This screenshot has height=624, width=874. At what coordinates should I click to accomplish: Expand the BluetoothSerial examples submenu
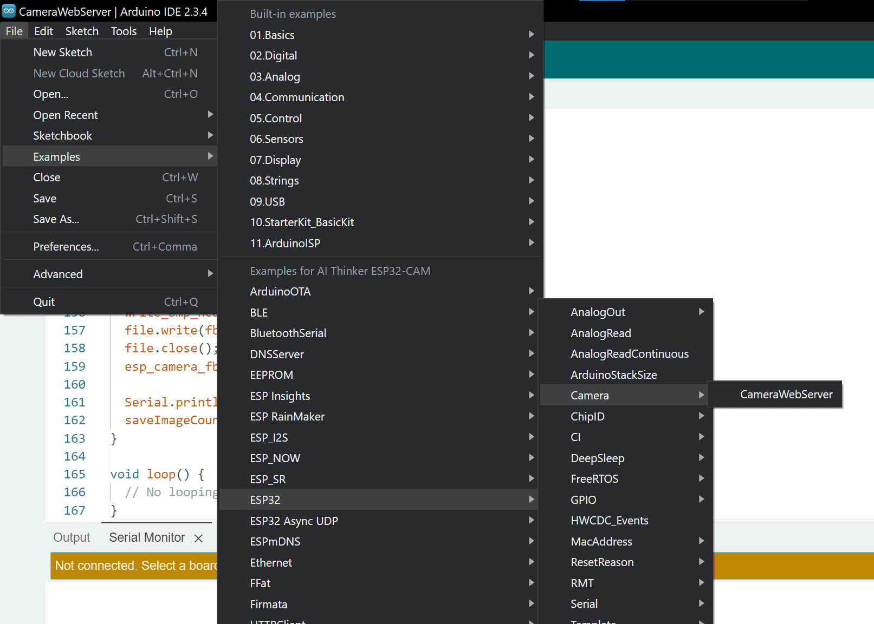(x=288, y=333)
